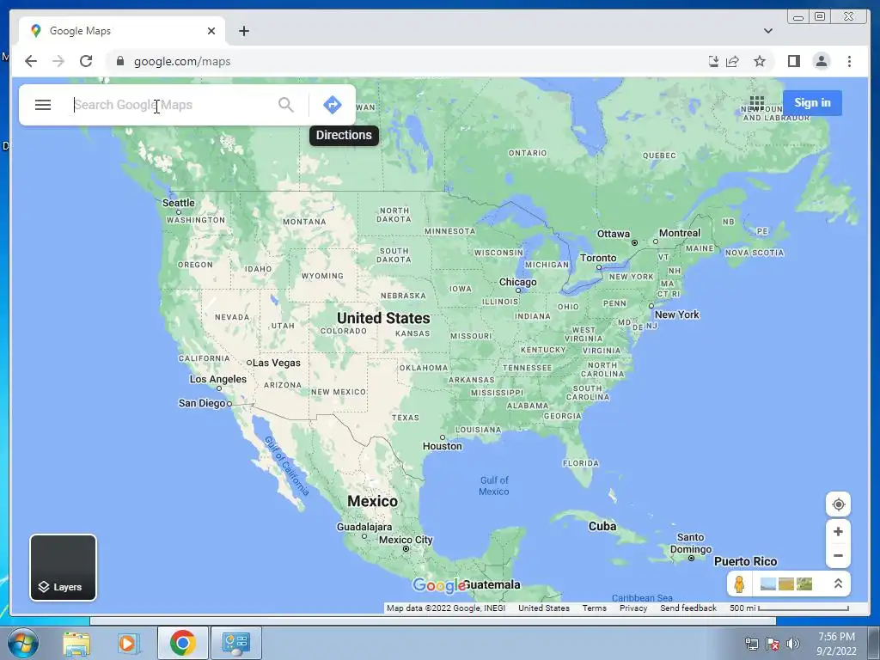
Task: Click the Toronto city label
Action: click(x=598, y=258)
